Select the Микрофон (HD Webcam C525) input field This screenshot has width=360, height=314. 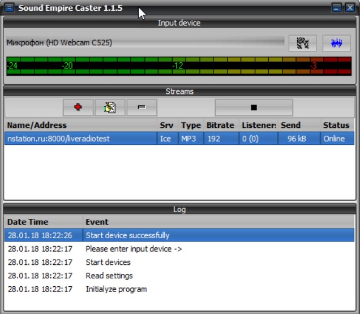145,42
